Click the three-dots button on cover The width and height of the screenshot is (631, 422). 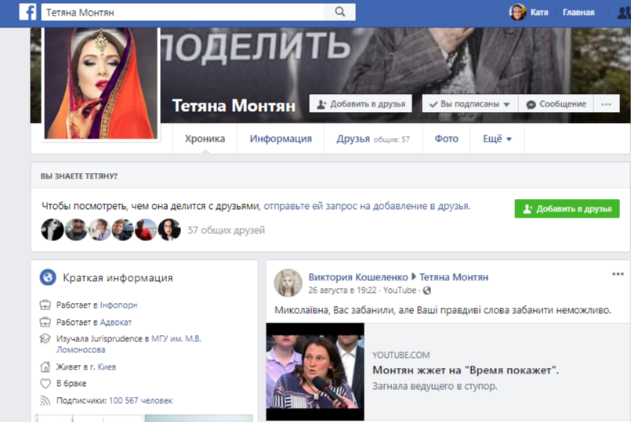[606, 104]
